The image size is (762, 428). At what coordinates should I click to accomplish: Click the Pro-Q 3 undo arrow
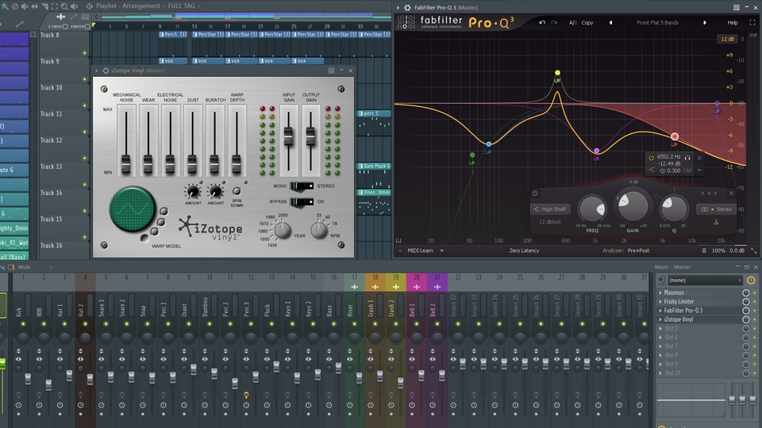point(542,22)
